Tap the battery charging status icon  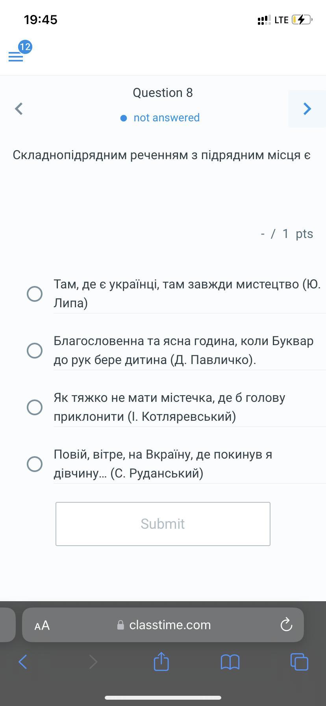[x=302, y=20]
